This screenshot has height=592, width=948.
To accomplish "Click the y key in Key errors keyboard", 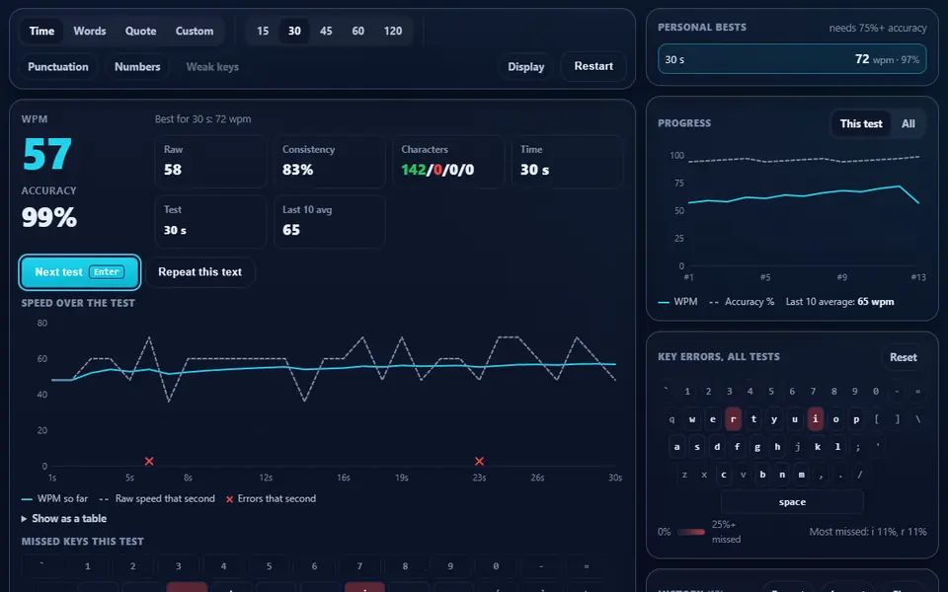I will [x=774, y=418].
